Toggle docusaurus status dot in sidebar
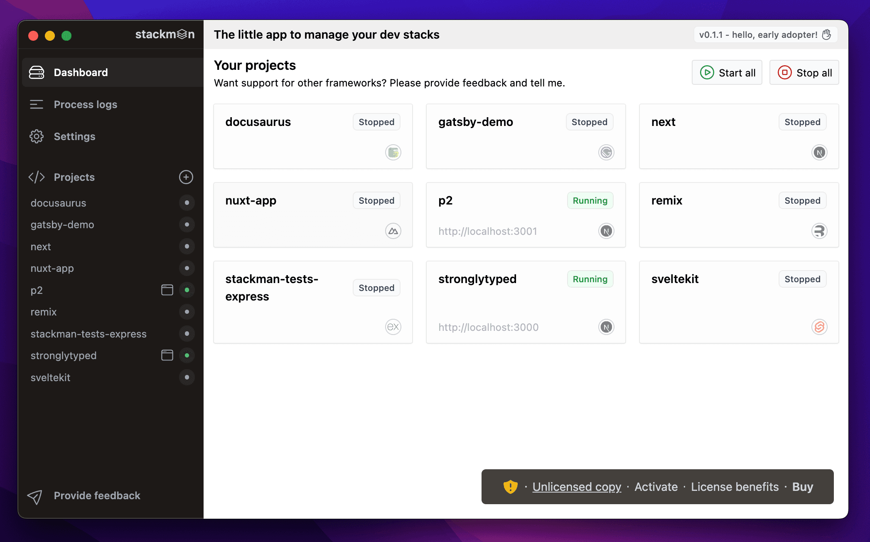 [187, 203]
